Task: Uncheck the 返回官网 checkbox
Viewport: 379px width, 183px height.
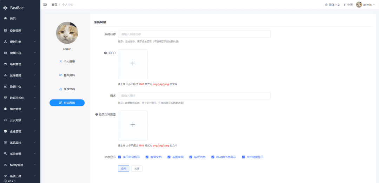Action: coord(169,157)
